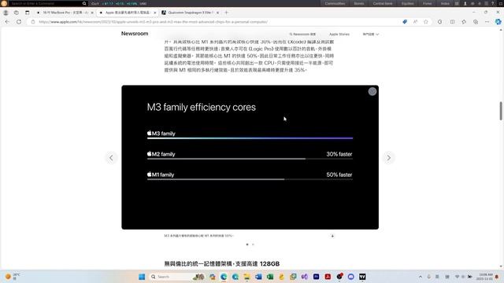Viewport: 504px width, 283px height.
Task: Open File Explorer from taskbar
Action: (246, 277)
